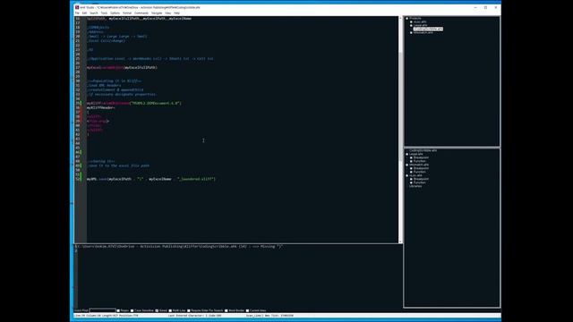Click the myXML.save code line
Screen dimensions: 573x322
tap(151, 179)
